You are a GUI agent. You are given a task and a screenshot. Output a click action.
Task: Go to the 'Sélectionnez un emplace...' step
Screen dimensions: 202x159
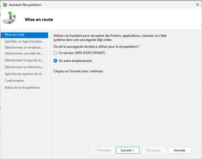(x=24, y=47)
